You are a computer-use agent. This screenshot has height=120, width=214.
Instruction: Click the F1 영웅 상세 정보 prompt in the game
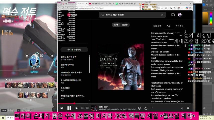pyautogui.click(x=25, y=110)
